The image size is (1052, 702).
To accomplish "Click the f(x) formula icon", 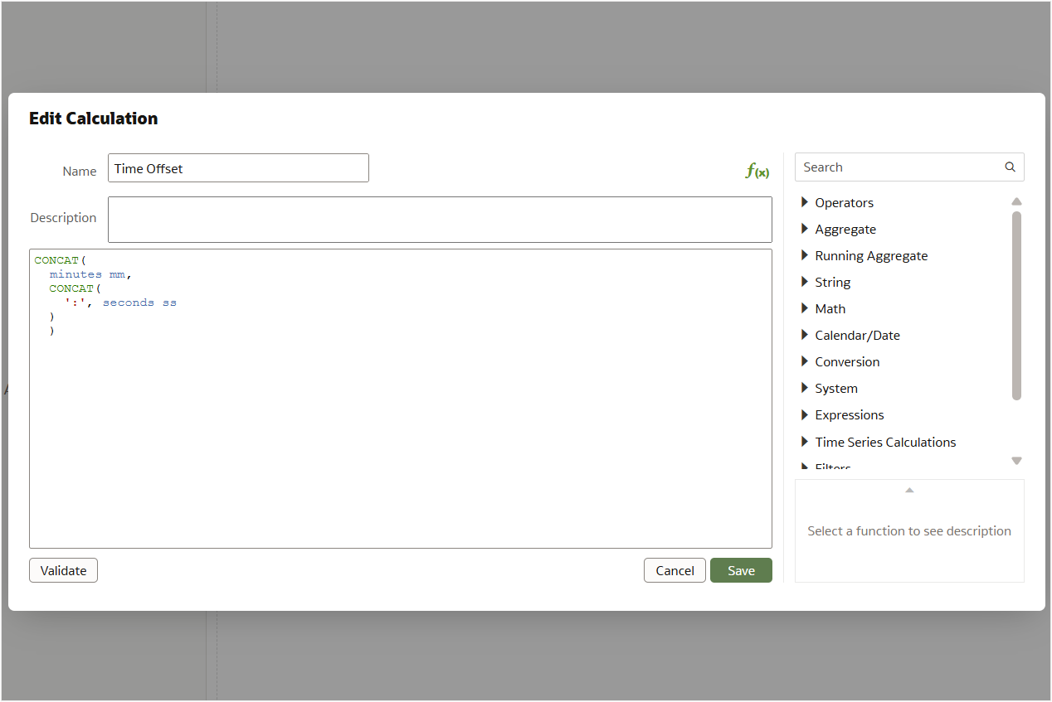I will click(756, 170).
